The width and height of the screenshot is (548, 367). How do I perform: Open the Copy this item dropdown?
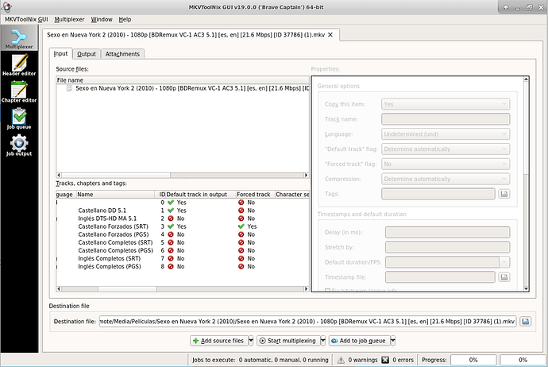(446, 104)
